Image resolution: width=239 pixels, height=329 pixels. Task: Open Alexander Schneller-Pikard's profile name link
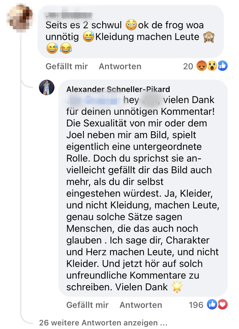point(118,89)
